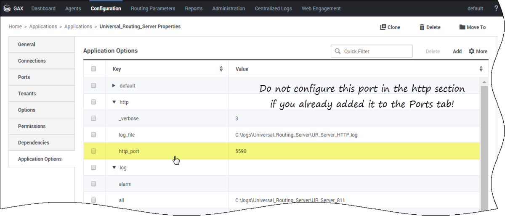The image size is (505, 216).
Task: Select the Application Options tab
Action: click(42, 159)
